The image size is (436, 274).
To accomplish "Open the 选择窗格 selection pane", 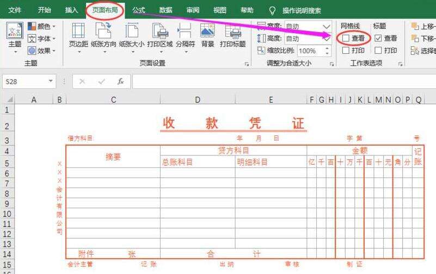I will click(423, 51).
